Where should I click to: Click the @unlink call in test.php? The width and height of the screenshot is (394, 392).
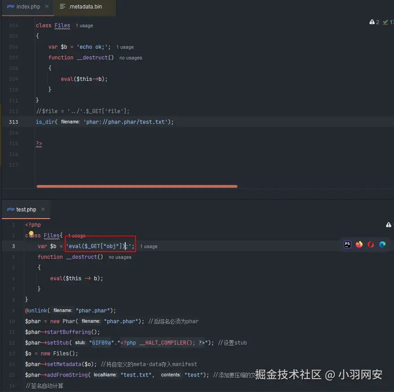[x=36, y=310]
